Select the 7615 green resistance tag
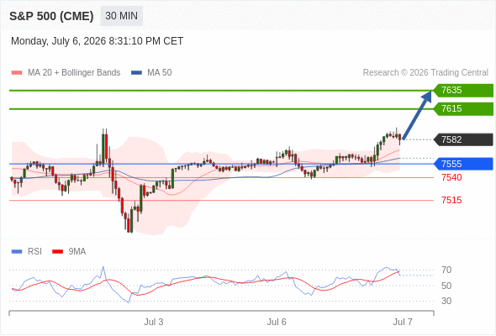The width and height of the screenshot is (496, 336). [x=463, y=108]
